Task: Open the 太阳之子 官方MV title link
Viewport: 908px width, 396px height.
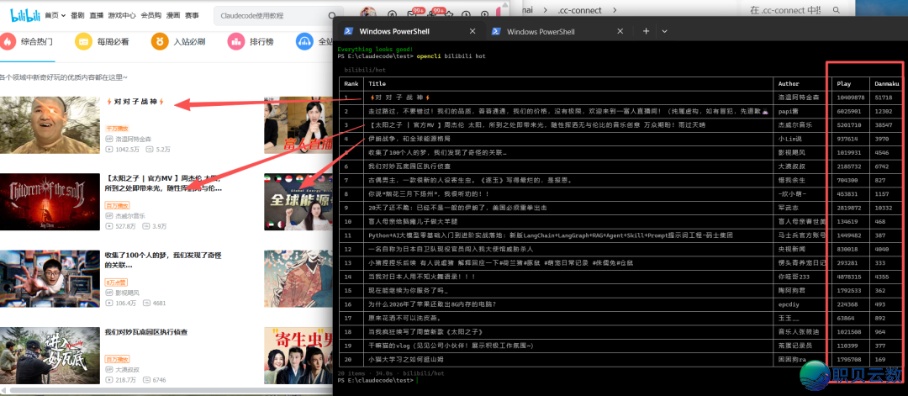Action: point(163,183)
